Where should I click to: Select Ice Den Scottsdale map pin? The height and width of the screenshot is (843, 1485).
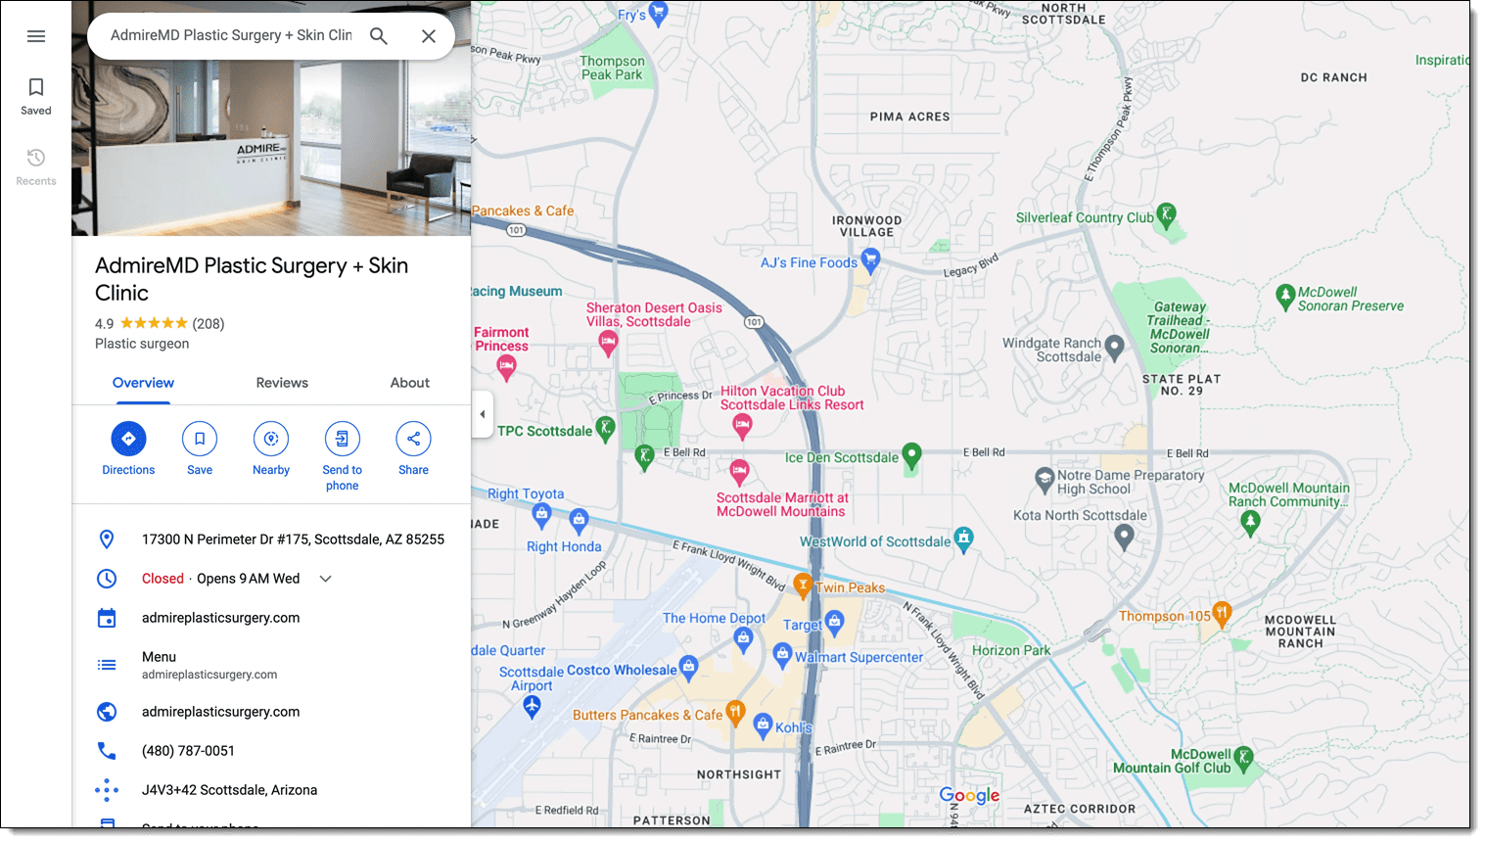(911, 455)
